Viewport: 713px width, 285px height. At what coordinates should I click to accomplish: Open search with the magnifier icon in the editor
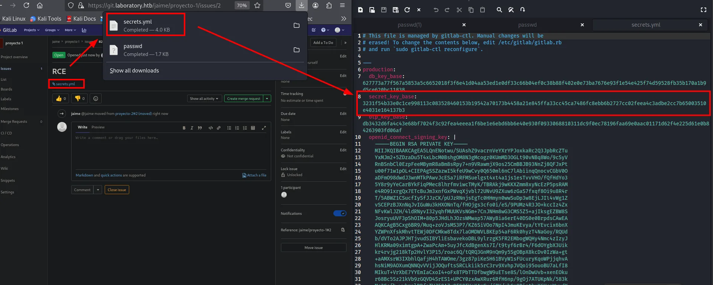[499, 10]
